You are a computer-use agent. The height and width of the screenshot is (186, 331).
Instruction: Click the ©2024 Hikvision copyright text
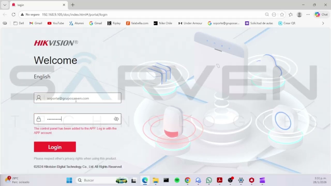click(x=78, y=167)
